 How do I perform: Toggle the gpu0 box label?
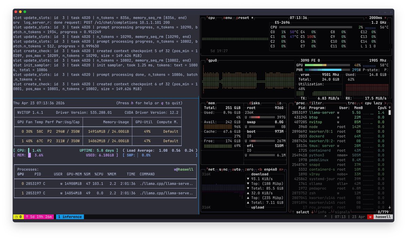[212, 60]
